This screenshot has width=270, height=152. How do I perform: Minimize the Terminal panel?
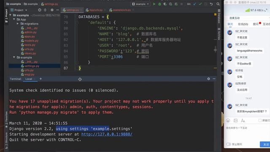[x=214, y=79]
